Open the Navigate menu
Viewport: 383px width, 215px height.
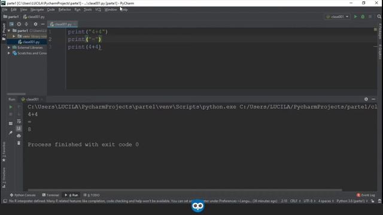[x=37, y=10]
